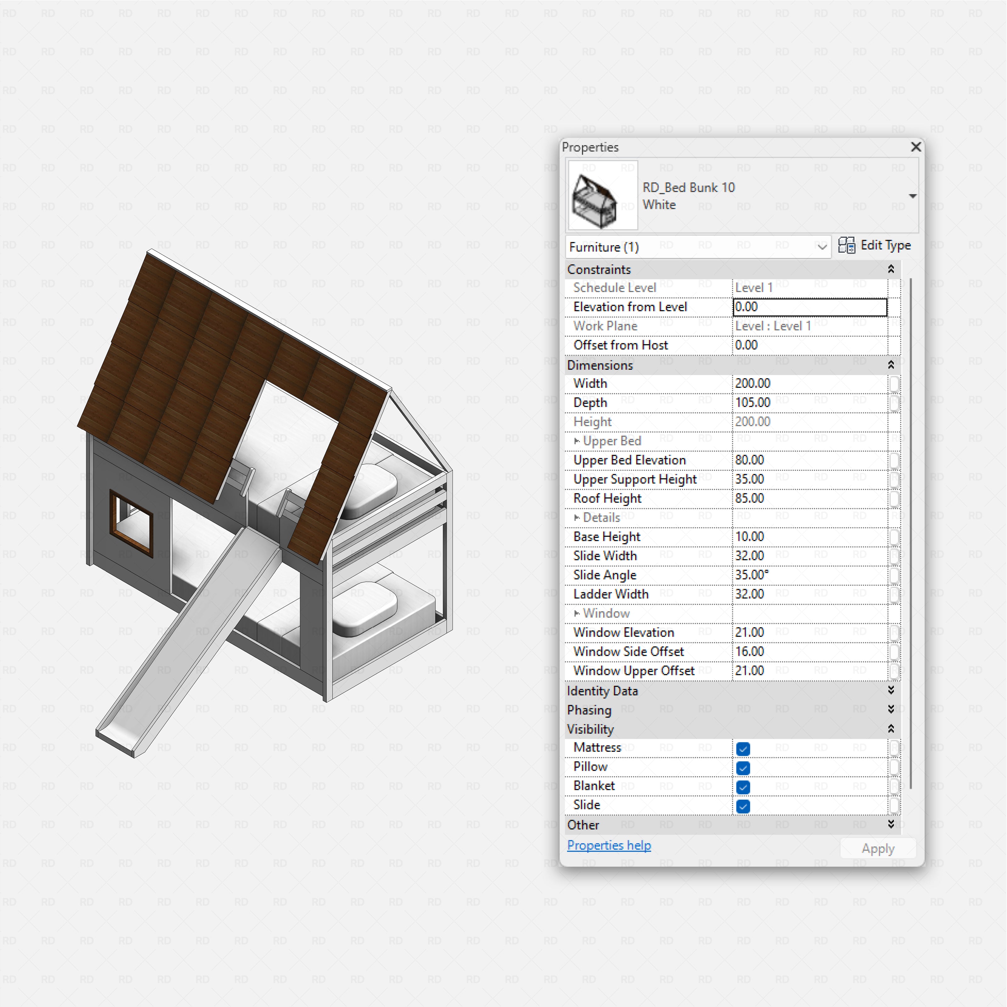Open the type selector dropdown
Viewport: 1007px width, 1007px height.
pos(913,196)
